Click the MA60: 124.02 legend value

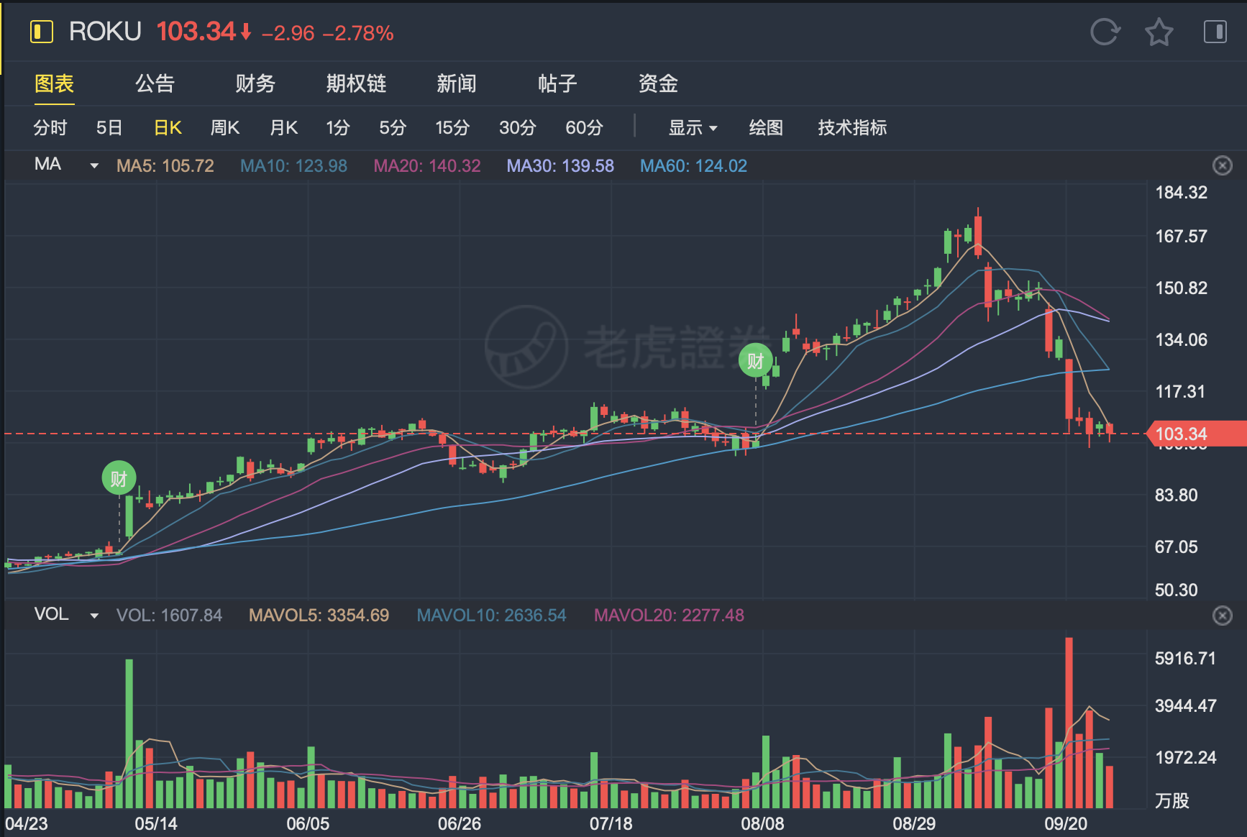click(693, 165)
